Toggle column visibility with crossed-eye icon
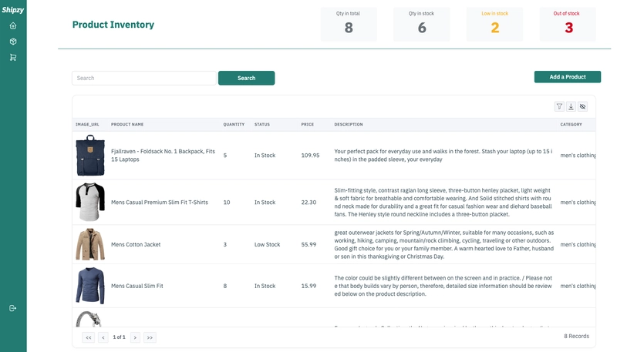617x352 pixels. [x=583, y=106]
